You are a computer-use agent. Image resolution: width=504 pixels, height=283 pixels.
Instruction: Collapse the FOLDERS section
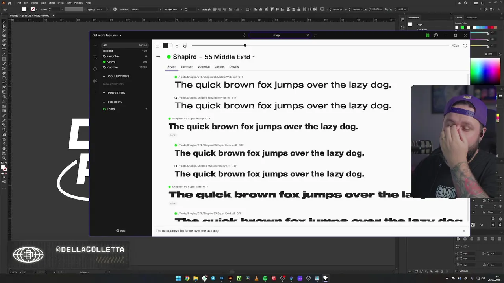coord(104,102)
